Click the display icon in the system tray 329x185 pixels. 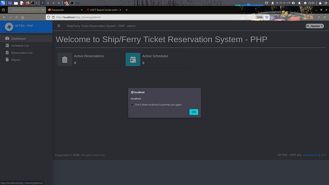(x=266, y=3)
